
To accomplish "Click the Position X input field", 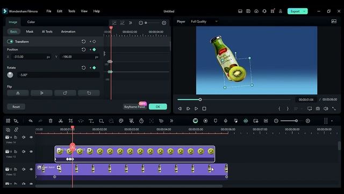I will pyautogui.click(x=31, y=57).
